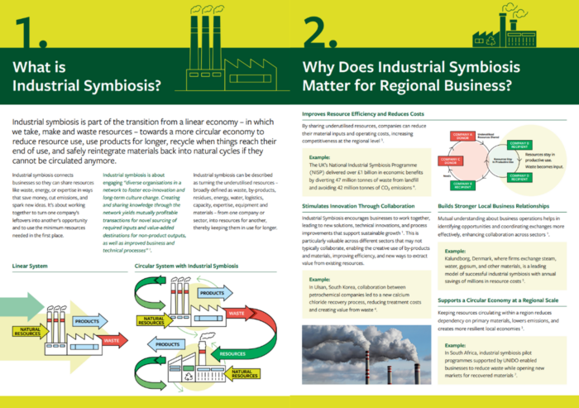Viewport: 579px width, 408px height.
Task: Click the Example box about Ulsan, South Korea
Action: 366,294
